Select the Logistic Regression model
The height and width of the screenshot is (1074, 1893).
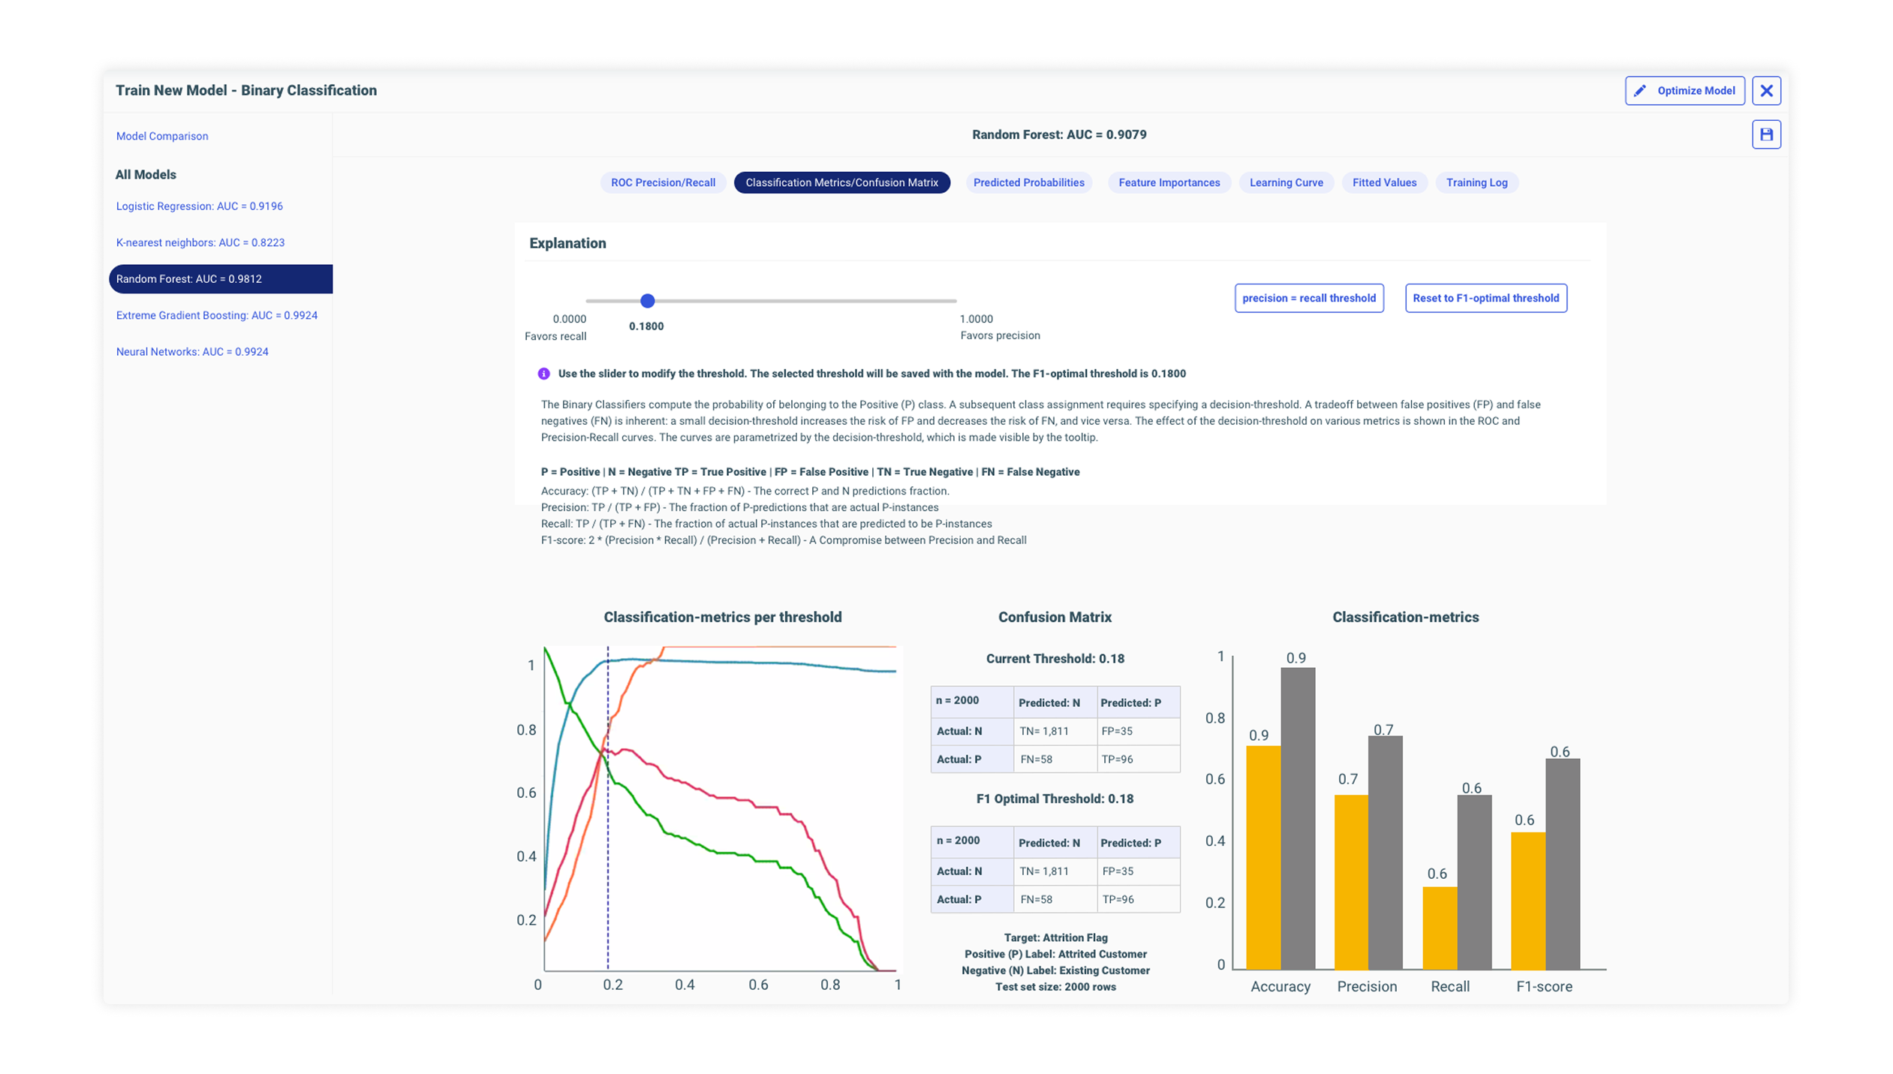coord(199,206)
